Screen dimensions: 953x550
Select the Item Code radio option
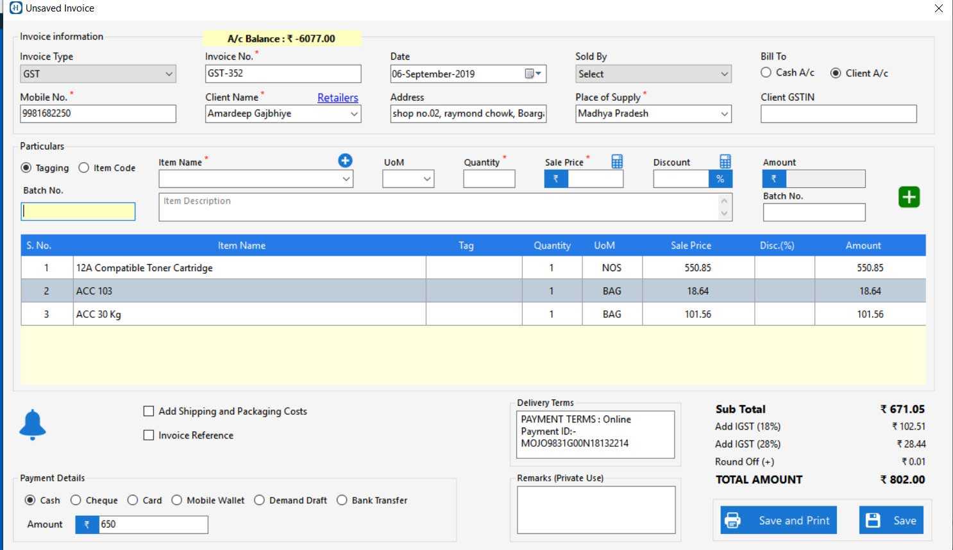click(84, 168)
